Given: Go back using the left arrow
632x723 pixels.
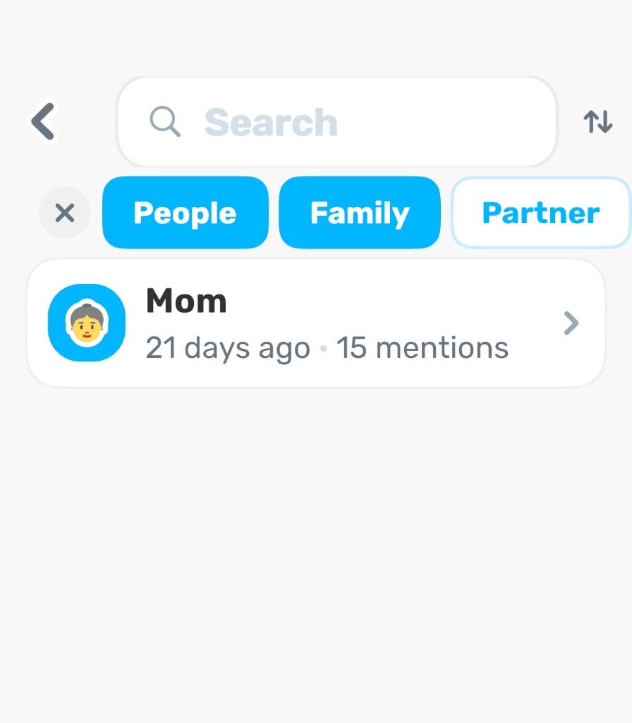Looking at the screenshot, I should coord(43,121).
